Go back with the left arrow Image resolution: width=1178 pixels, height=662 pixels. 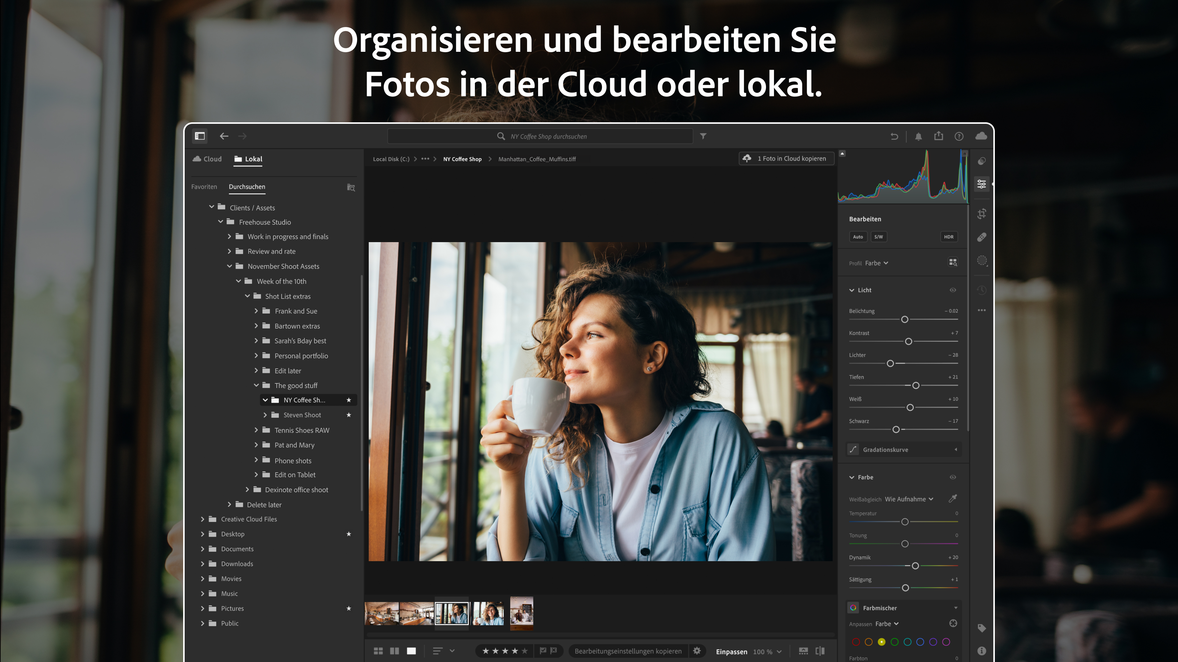point(224,136)
